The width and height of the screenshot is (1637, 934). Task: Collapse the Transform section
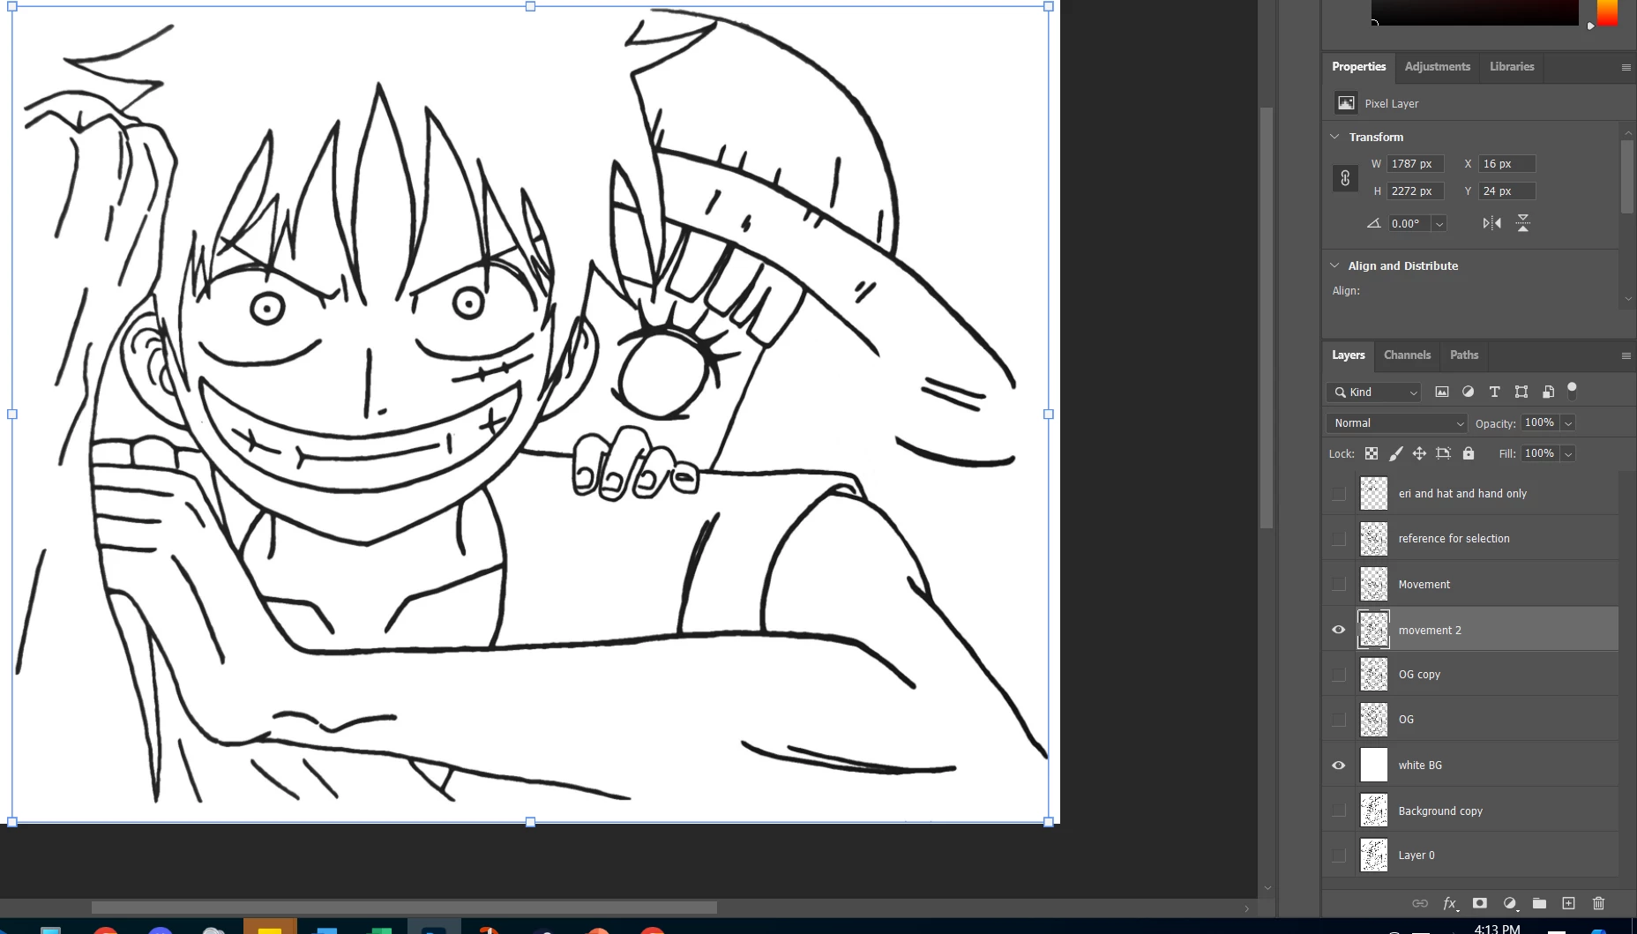[x=1334, y=137]
